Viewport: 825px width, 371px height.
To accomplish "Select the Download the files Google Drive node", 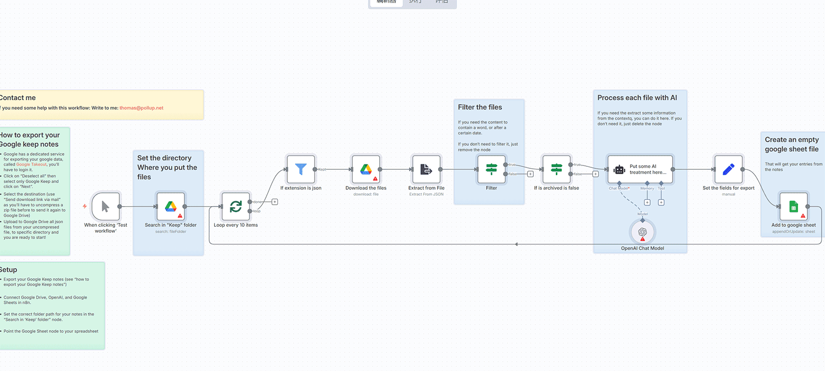I will click(366, 169).
